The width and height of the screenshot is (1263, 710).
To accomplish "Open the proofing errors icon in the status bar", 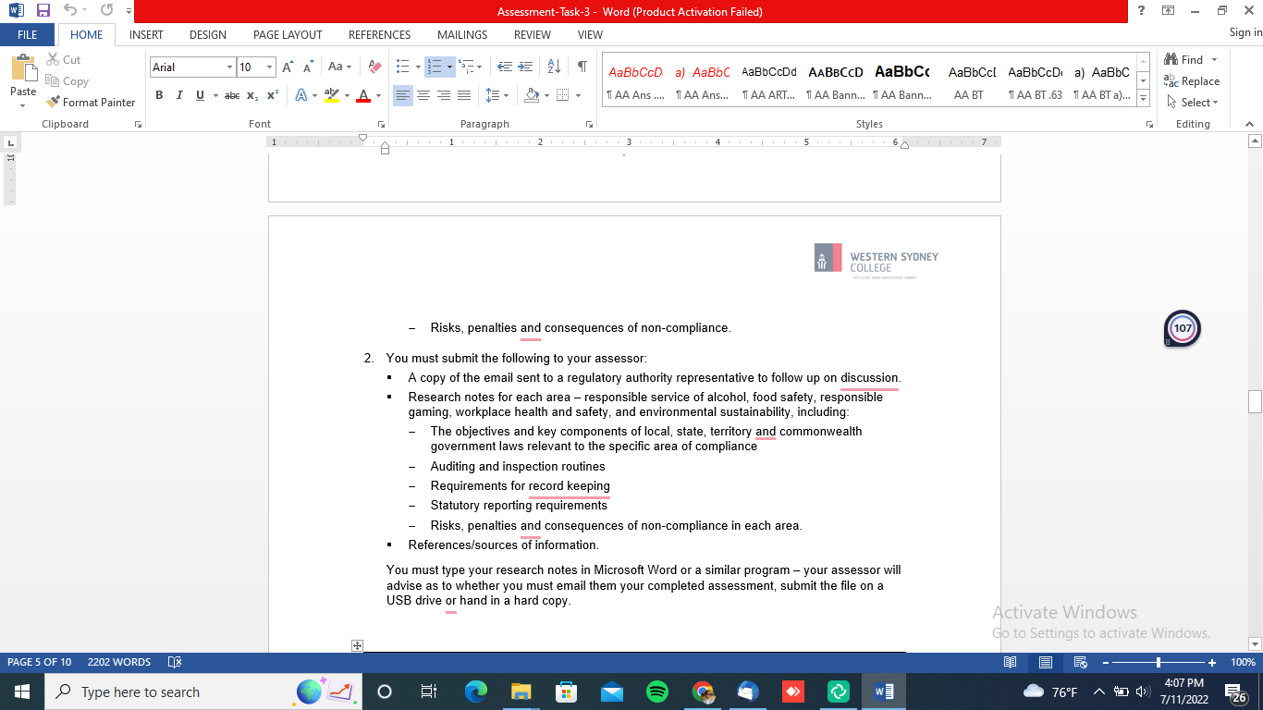I will pyautogui.click(x=175, y=663).
